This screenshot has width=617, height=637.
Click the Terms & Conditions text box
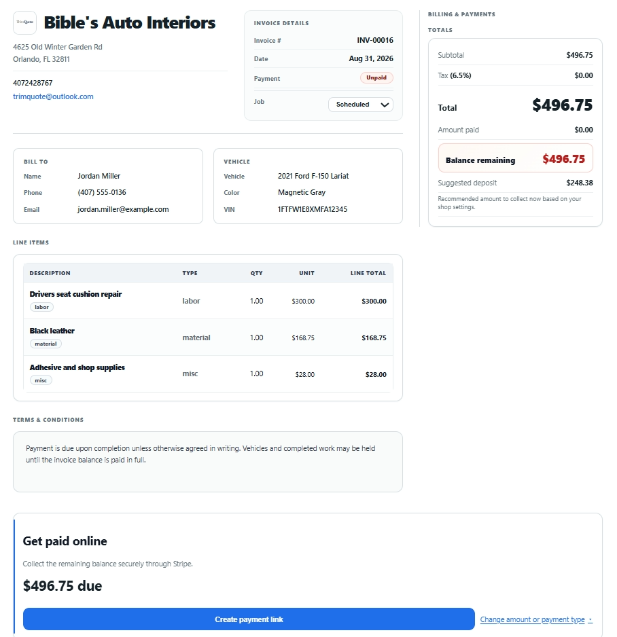click(208, 462)
